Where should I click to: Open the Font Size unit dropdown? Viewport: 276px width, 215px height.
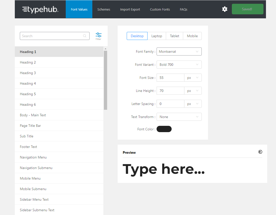click(193, 78)
